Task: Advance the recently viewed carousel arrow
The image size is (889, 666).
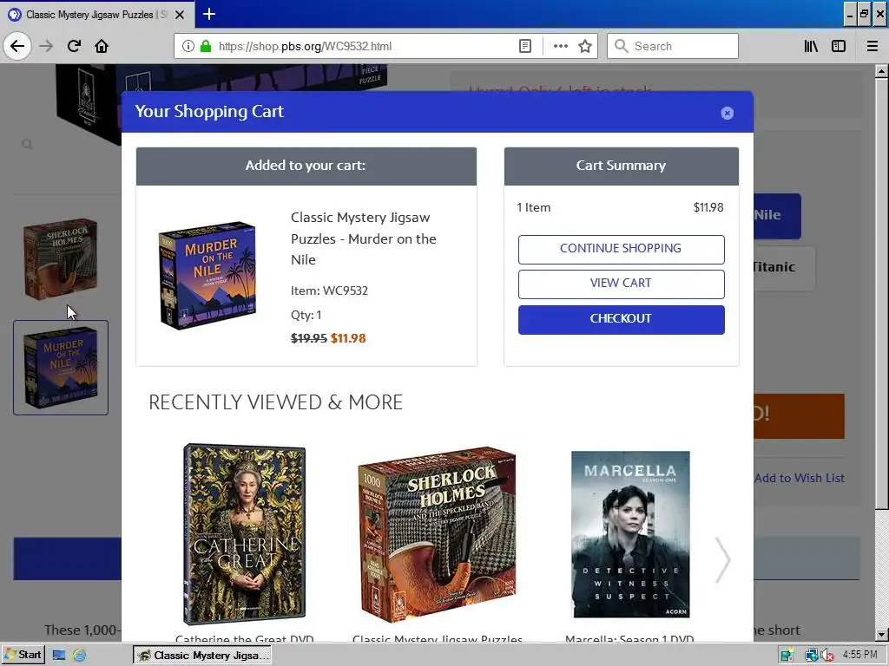Action: point(722,559)
